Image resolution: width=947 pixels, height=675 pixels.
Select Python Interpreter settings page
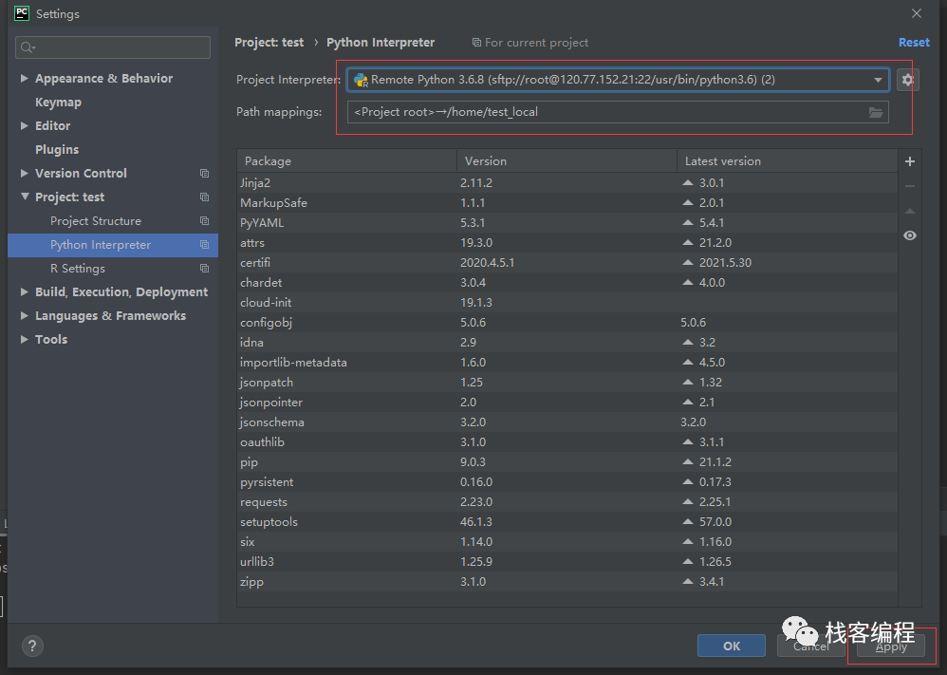click(113, 245)
